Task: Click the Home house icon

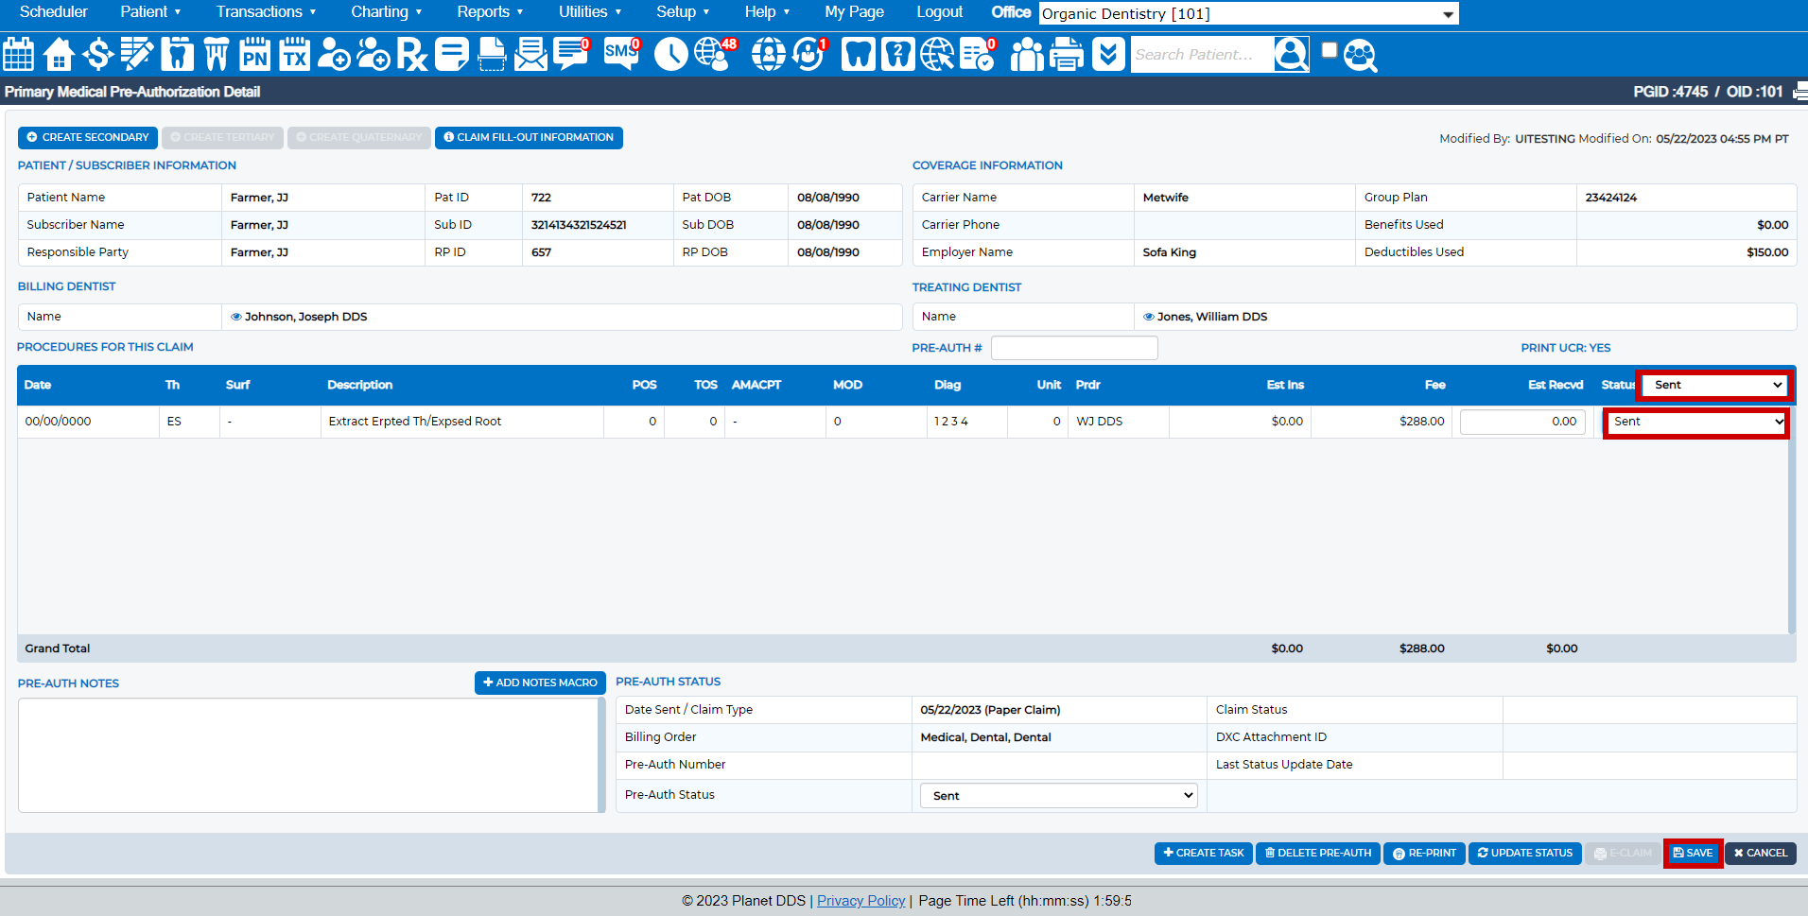Action: 59,55
